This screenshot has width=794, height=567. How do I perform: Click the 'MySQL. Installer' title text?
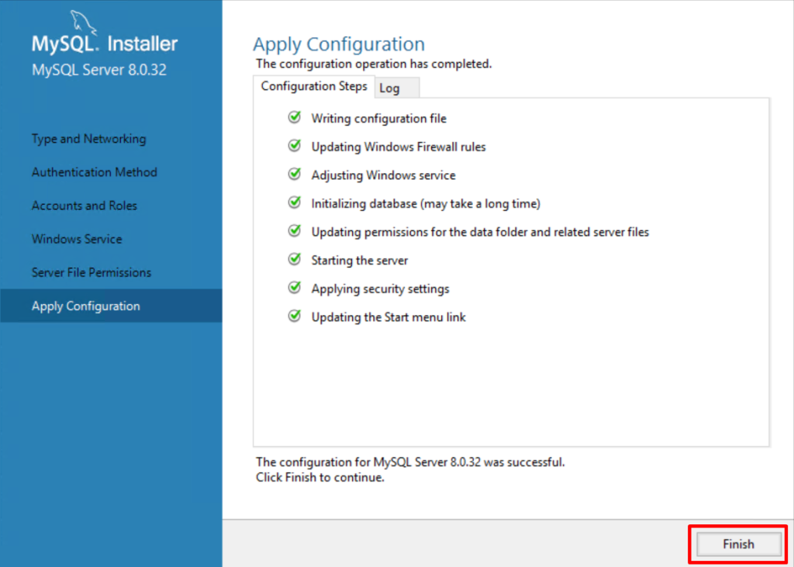coord(105,43)
